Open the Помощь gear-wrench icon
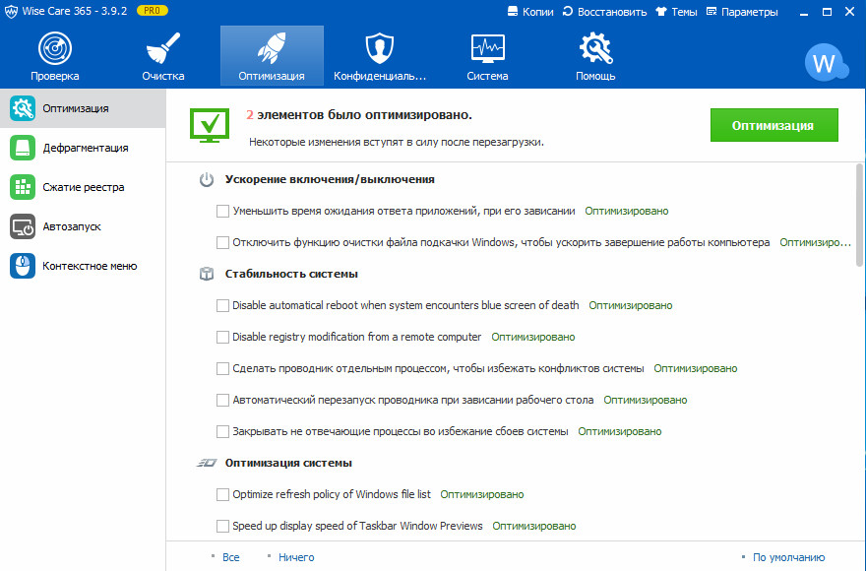 [x=596, y=48]
